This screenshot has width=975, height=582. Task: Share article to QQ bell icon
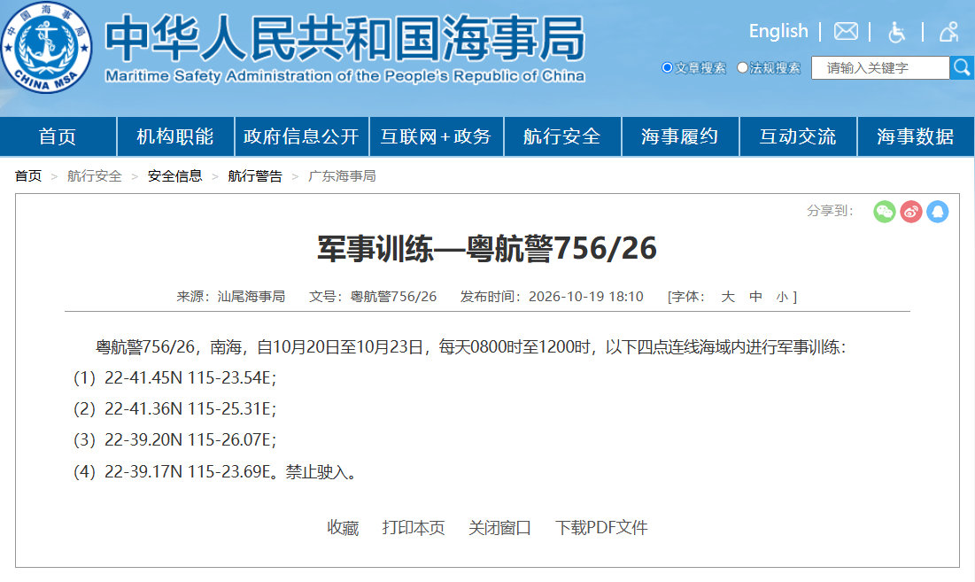click(x=938, y=212)
